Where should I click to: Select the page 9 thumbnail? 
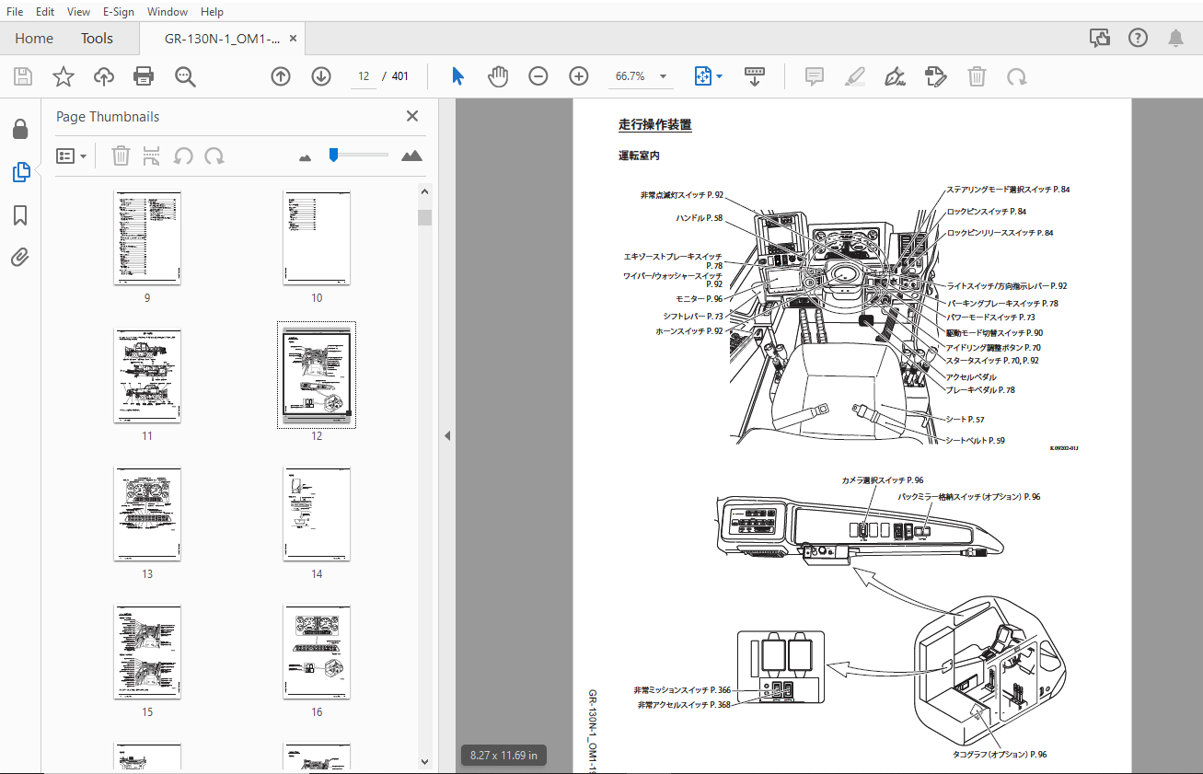pos(147,237)
